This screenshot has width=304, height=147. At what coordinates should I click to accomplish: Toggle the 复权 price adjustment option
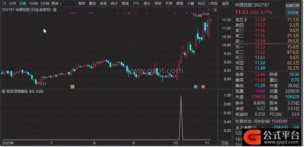(x=82, y=4)
